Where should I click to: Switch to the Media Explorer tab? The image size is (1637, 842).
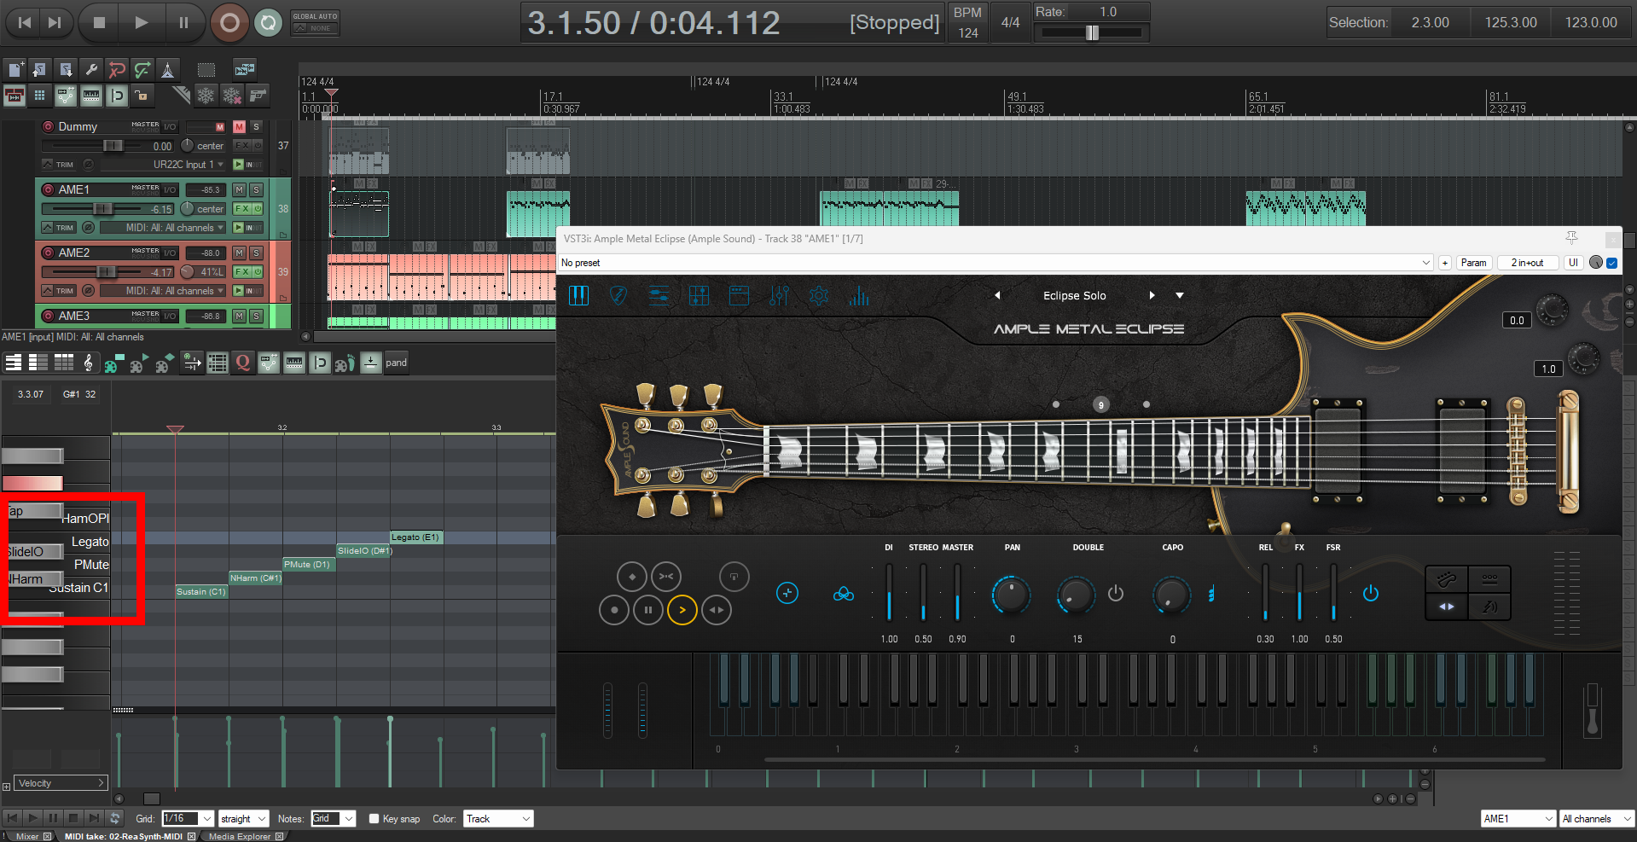(x=240, y=836)
